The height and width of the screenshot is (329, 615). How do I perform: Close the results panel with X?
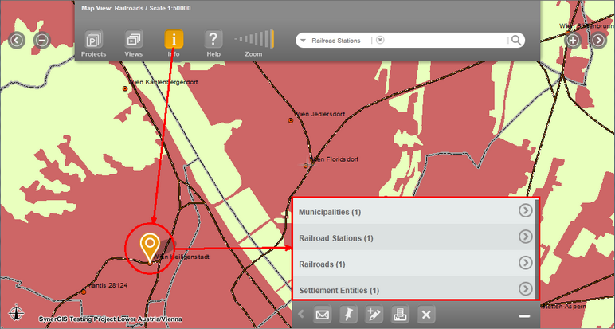(426, 315)
